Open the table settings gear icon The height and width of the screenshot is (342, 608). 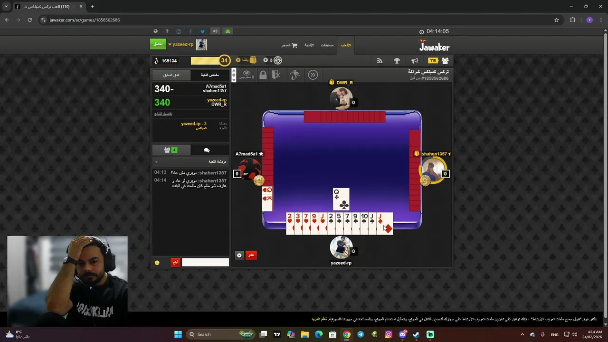[239, 255]
